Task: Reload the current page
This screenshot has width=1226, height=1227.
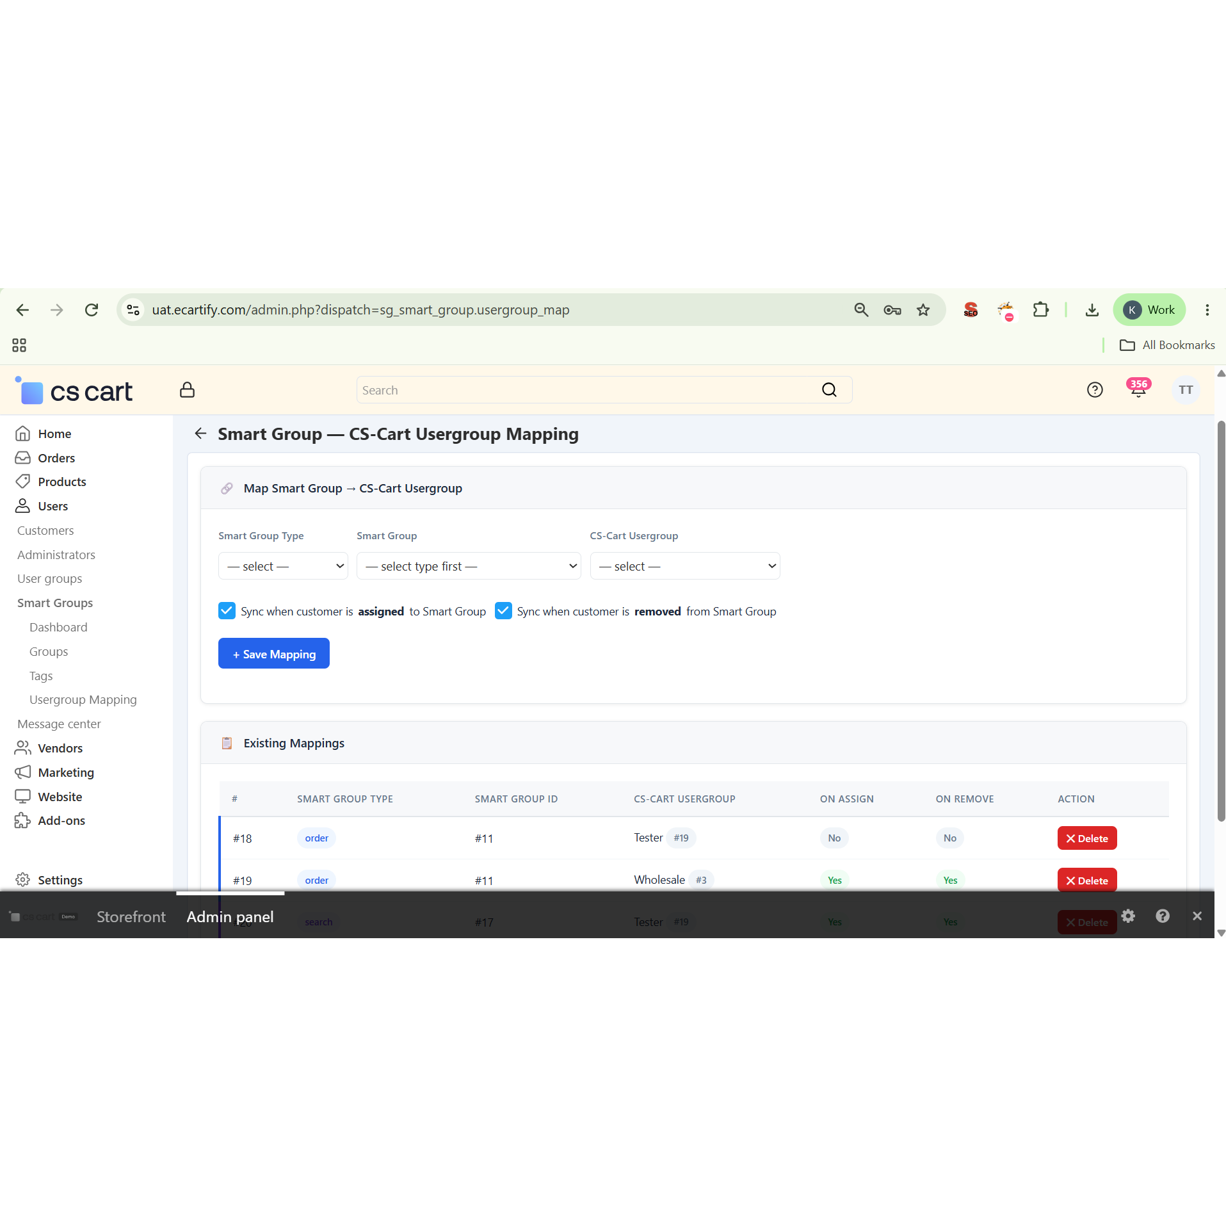Action: pos(92,310)
